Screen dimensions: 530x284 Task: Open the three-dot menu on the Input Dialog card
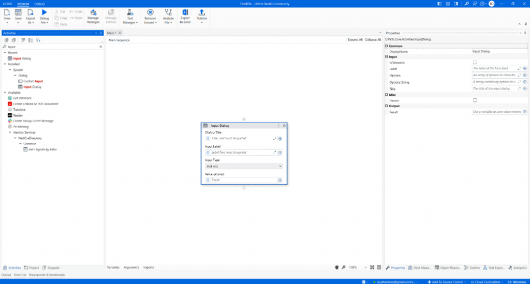279,126
